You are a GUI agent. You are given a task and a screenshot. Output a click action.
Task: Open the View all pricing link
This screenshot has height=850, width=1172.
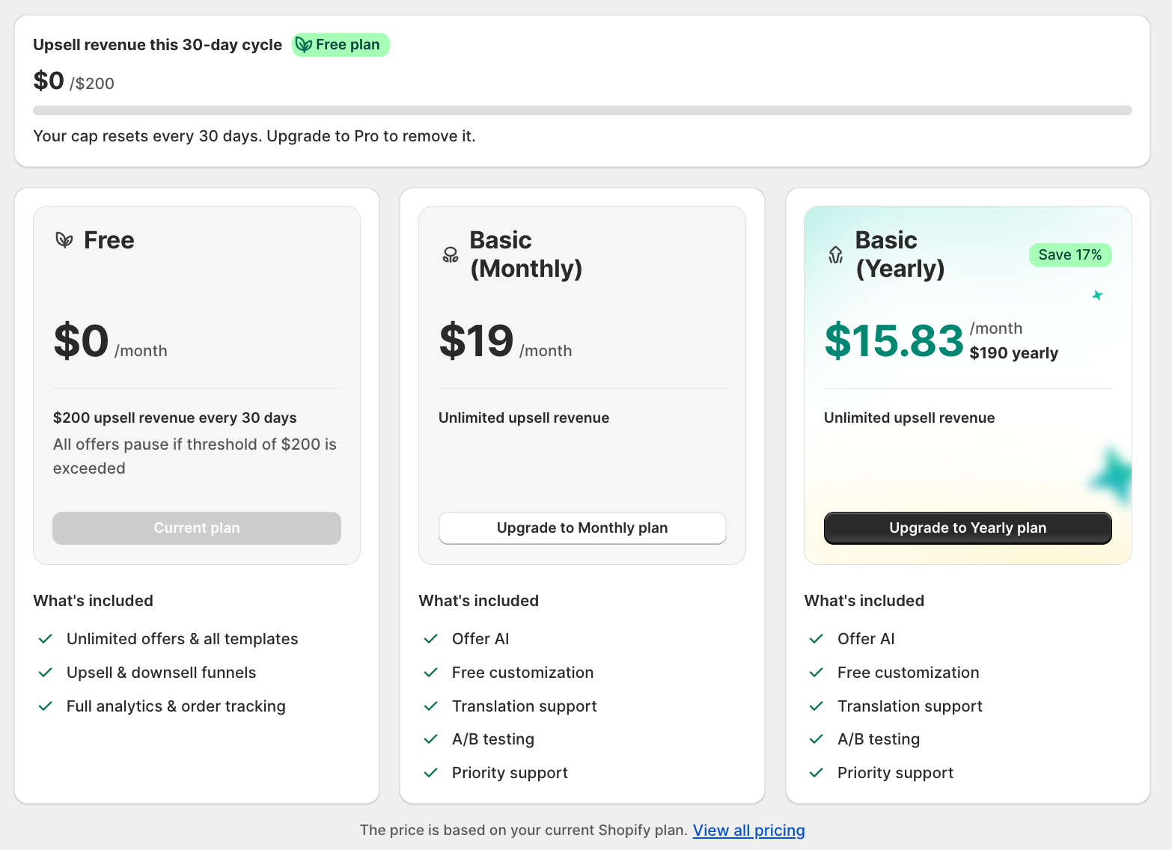[x=749, y=831]
